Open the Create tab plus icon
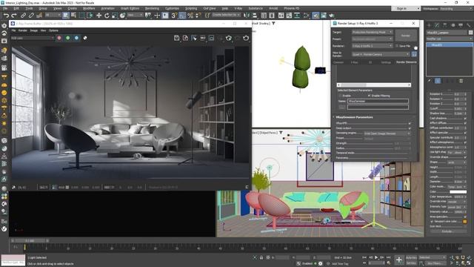This screenshot has width=474, height=267. click(x=429, y=25)
